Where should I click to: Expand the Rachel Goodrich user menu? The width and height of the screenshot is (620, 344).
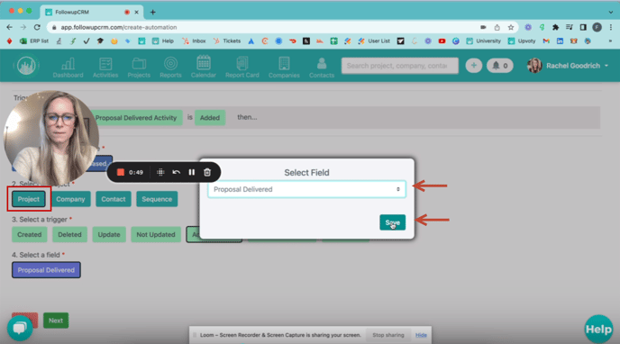(568, 66)
